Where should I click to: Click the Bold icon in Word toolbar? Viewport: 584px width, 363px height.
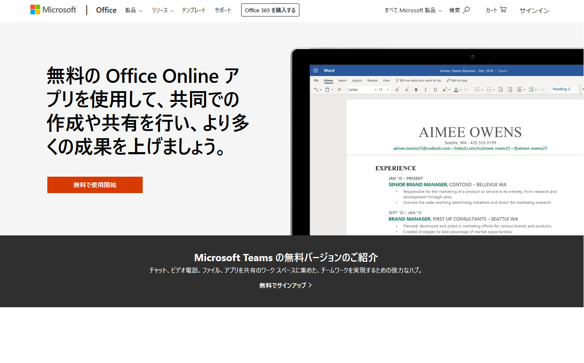point(416,90)
